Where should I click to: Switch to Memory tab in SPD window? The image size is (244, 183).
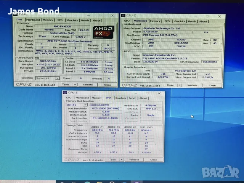pos(96,98)
